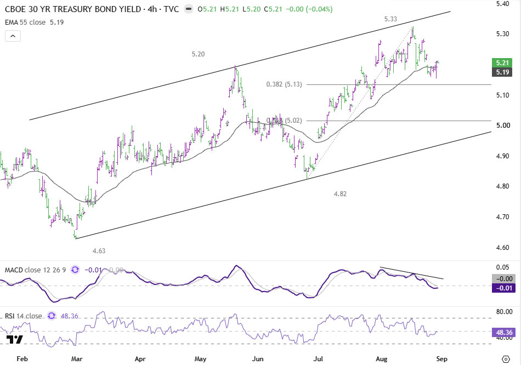Click the Apr time axis label
The width and height of the screenshot is (521, 365).
click(140, 359)
